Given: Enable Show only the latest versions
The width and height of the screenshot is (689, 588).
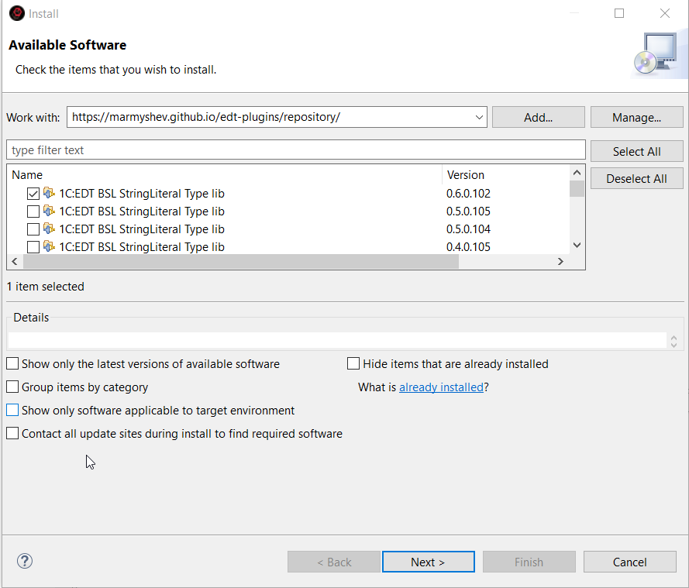Looking at the screenshot, I should click(x=12, y=363).
